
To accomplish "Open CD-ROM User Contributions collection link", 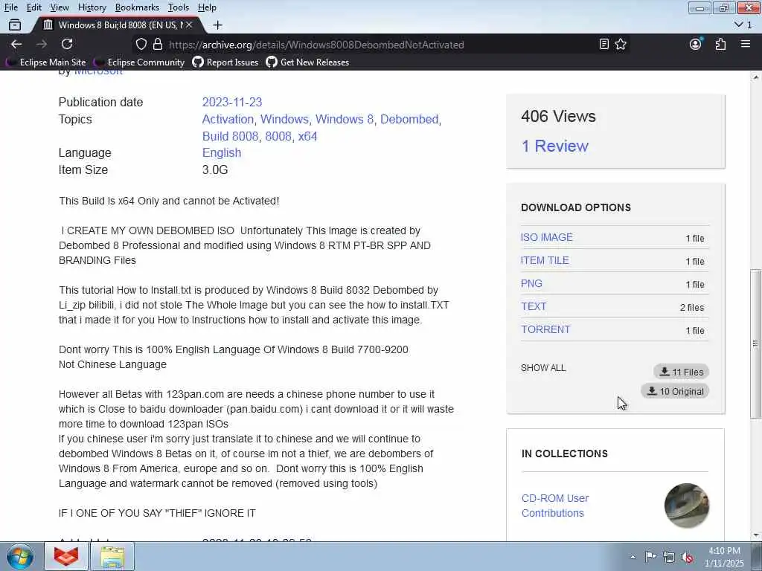I will coord(555,506).
